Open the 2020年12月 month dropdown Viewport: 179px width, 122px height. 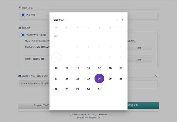coord(60,20)
